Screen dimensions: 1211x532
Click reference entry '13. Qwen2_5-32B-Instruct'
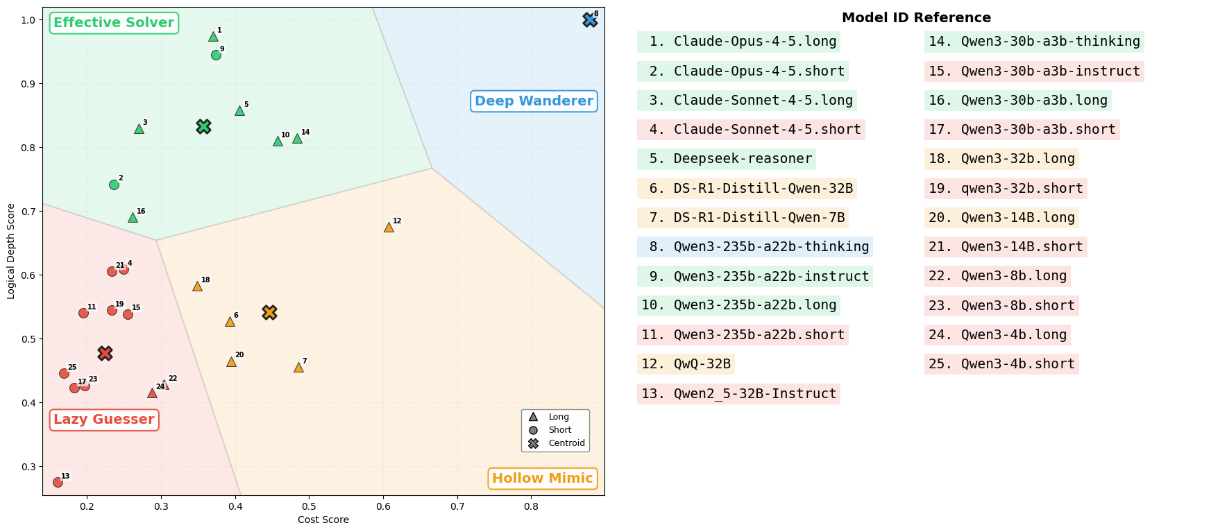[739, 394]
